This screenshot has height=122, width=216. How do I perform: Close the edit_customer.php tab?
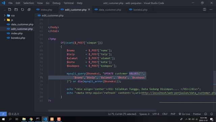(89, 9)
